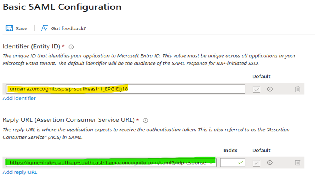Focus the Identifier (Entity ID) text field

(x=126, y=89)
